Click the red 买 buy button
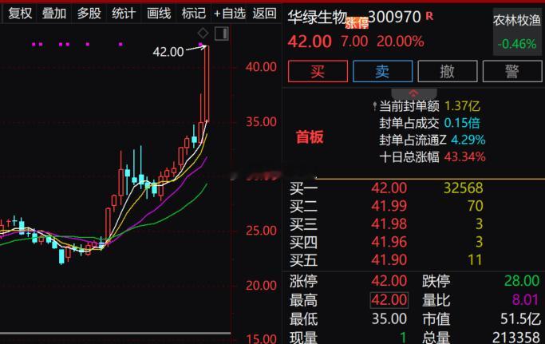Viewport: 545px width, 344px height. 318,71
